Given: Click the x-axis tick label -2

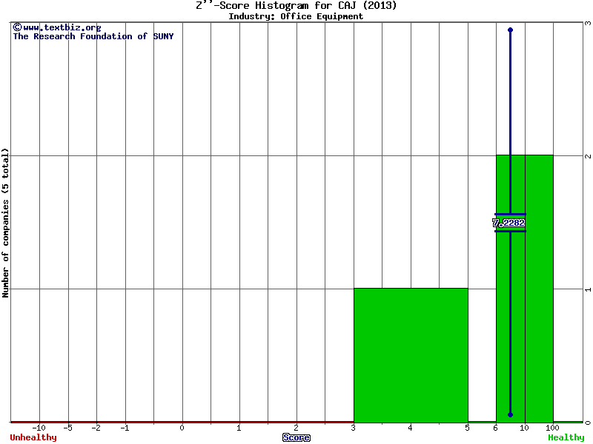Looking at the screenshot, I should coord(96,428).
